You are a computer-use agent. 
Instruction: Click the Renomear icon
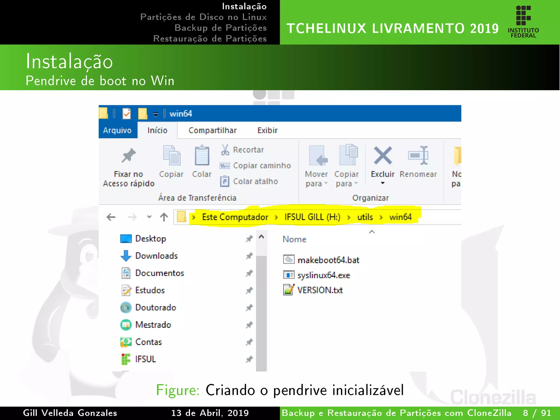coord(418,155)
